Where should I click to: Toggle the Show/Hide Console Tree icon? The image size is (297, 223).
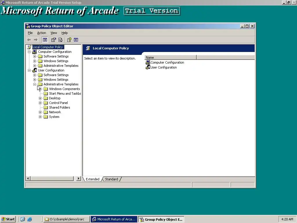(45, 40)
